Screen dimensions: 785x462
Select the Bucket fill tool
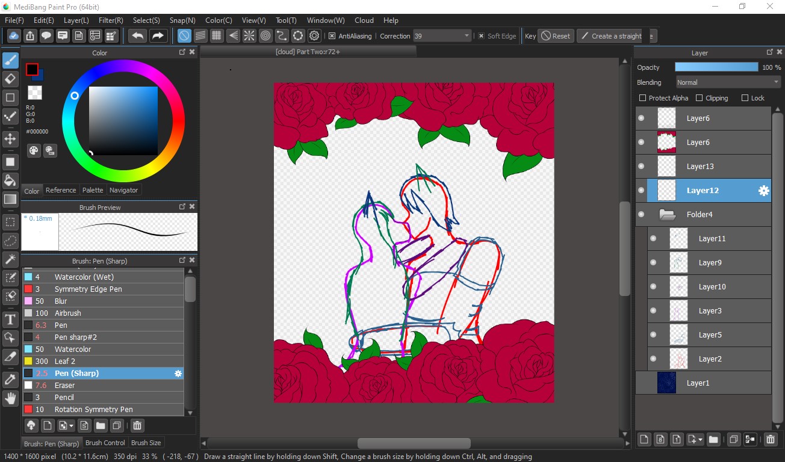(x=10, y=180)
